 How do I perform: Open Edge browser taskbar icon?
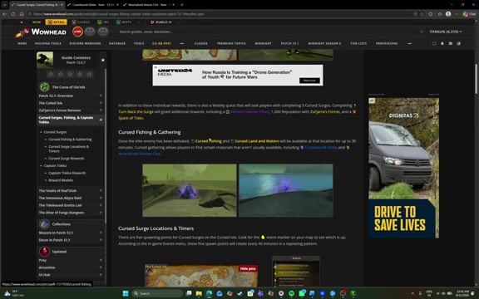(209, 293)
